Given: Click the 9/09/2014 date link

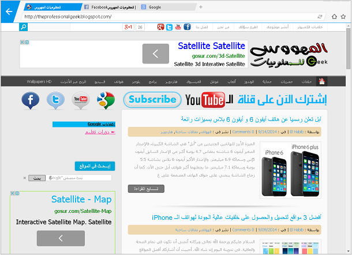Looking at the screenshot, I should 267,230.
